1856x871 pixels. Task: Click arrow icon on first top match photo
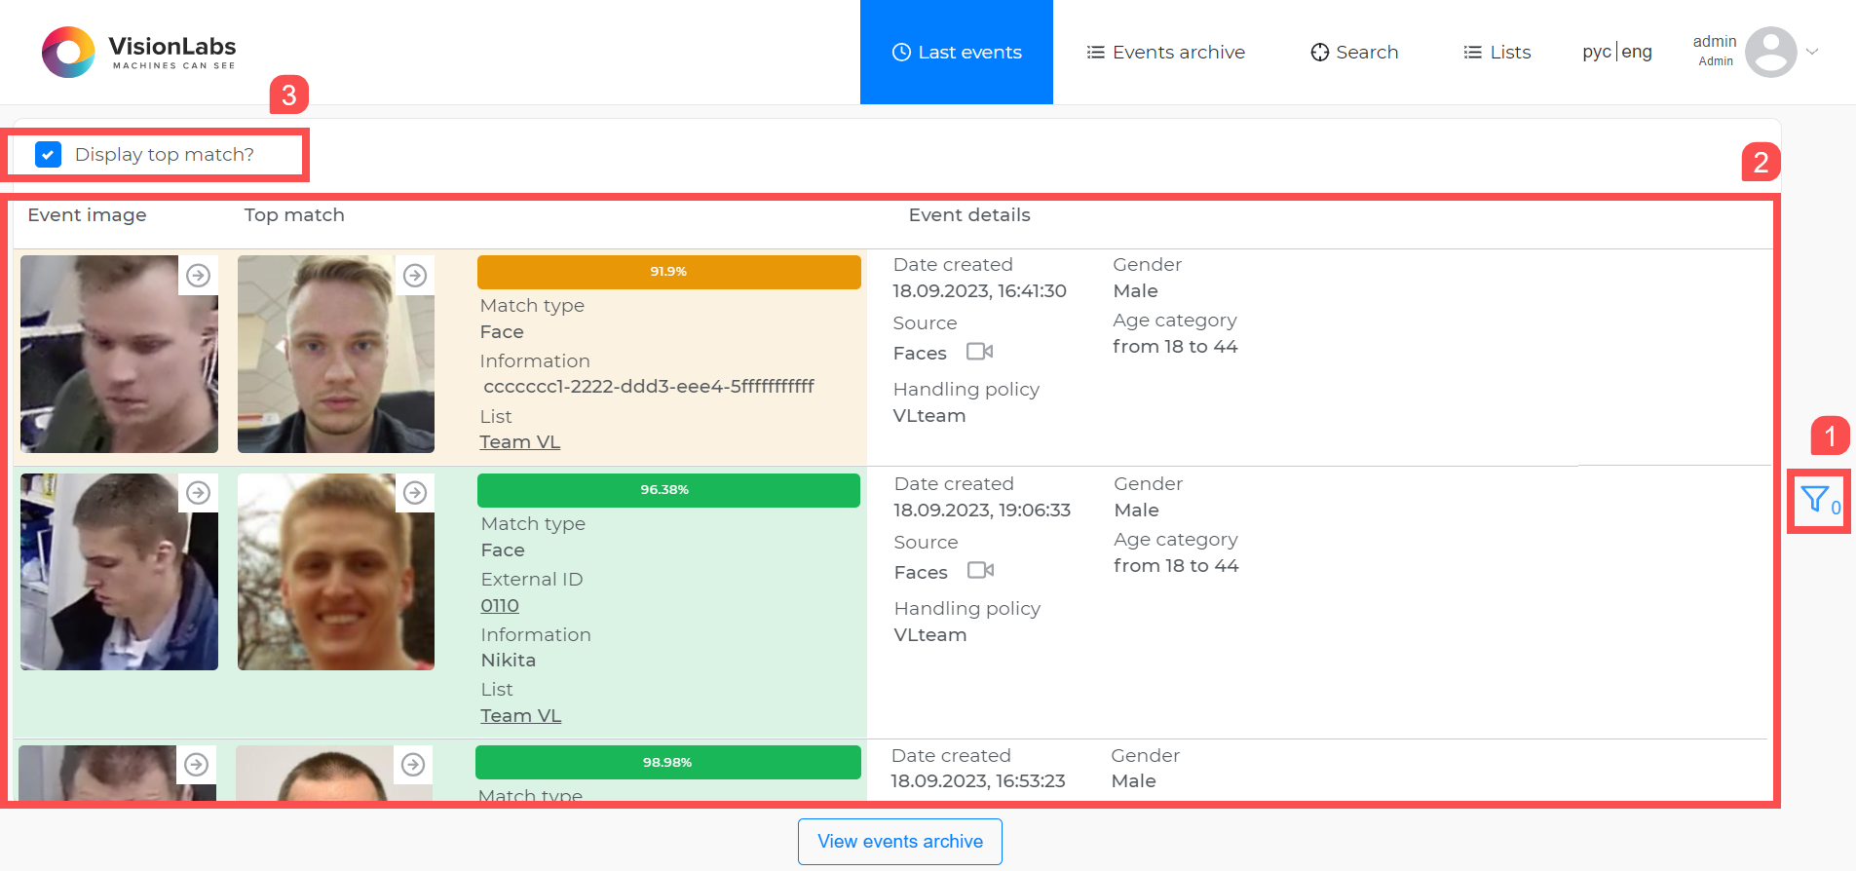415,276
